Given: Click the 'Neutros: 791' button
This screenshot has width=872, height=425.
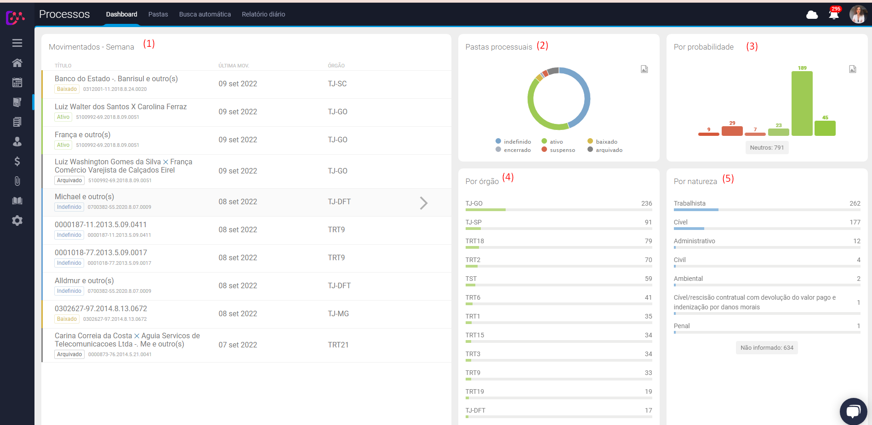Looking at the screenshot, I should click(x=766, y=148).
